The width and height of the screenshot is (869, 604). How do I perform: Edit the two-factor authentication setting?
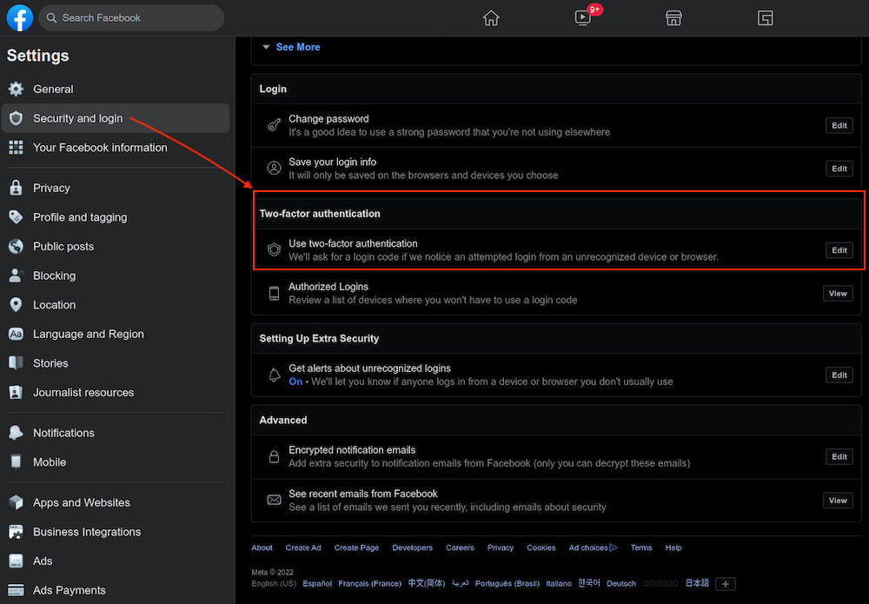point(839,250)
